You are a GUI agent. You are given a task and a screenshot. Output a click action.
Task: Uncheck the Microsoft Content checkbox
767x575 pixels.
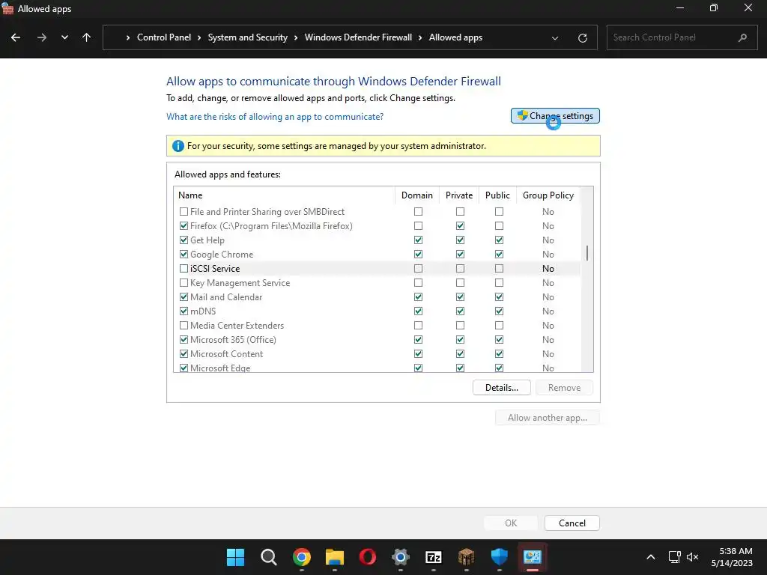184,353
